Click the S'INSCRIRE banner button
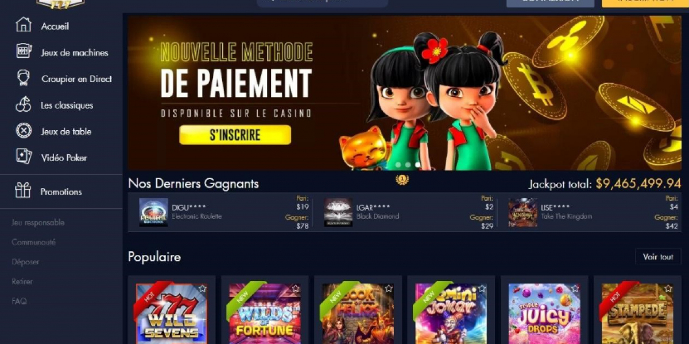The width and height of the screenshot is (689, 344). click(x=235, y=135)
